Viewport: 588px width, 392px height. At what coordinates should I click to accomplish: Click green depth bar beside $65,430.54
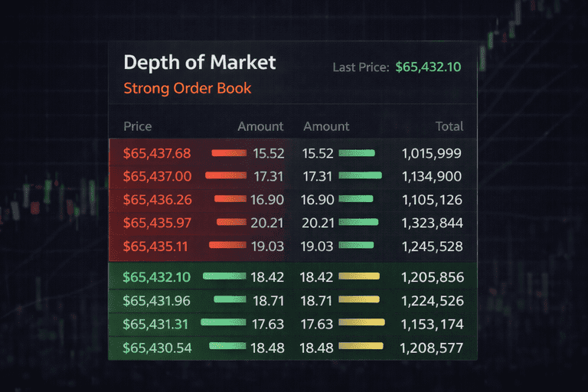tap(227, 346)
